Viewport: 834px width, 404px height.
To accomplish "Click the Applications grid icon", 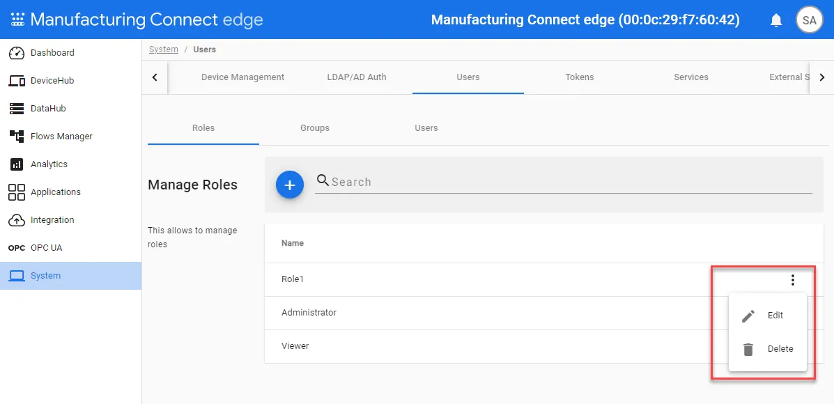I will coord(17,192).
